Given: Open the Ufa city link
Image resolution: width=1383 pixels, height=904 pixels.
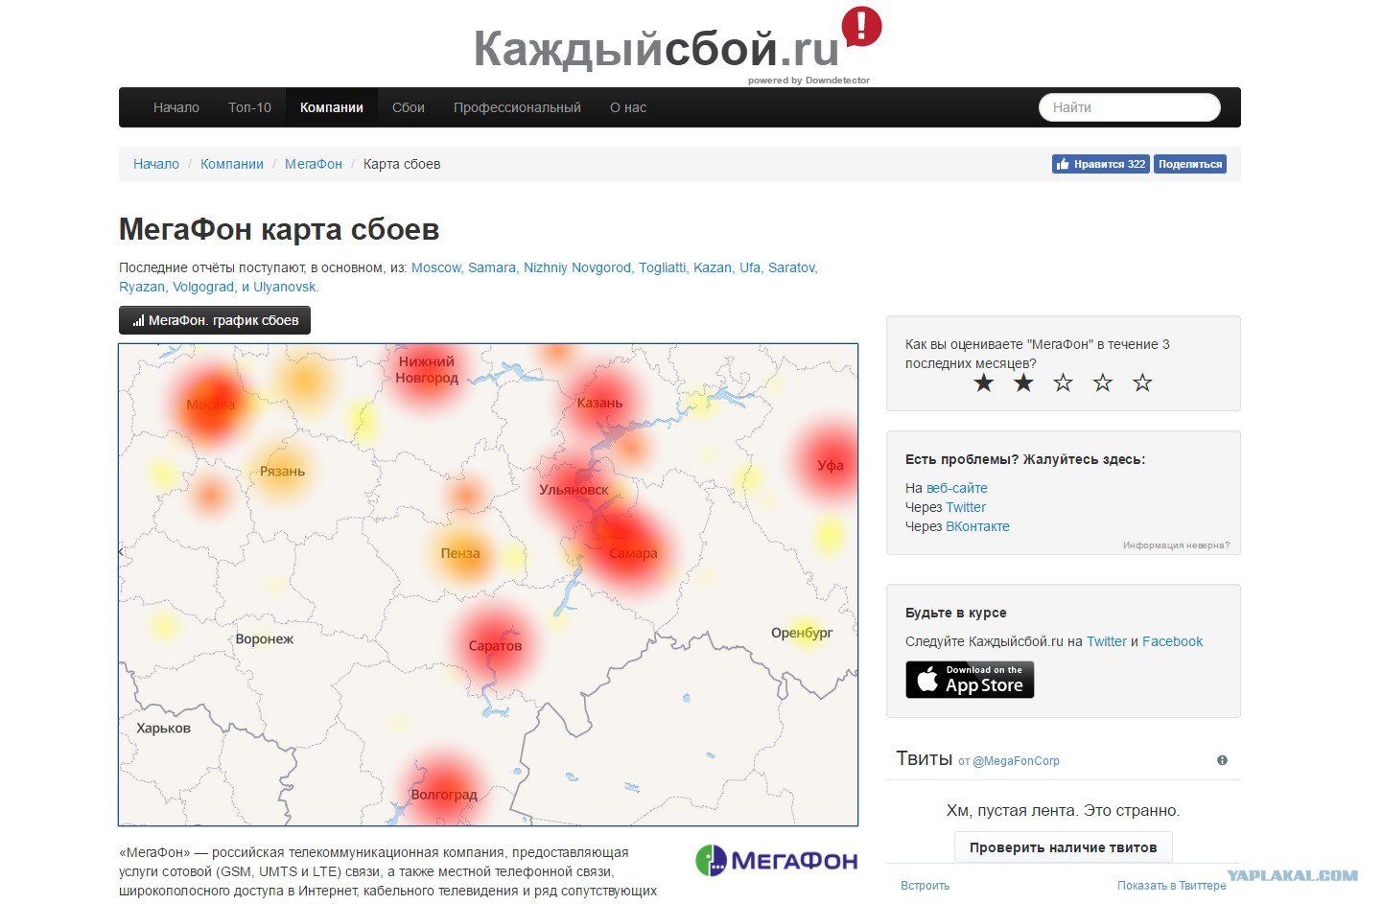Looking at the screenshot, I should (x=750, y=267).
